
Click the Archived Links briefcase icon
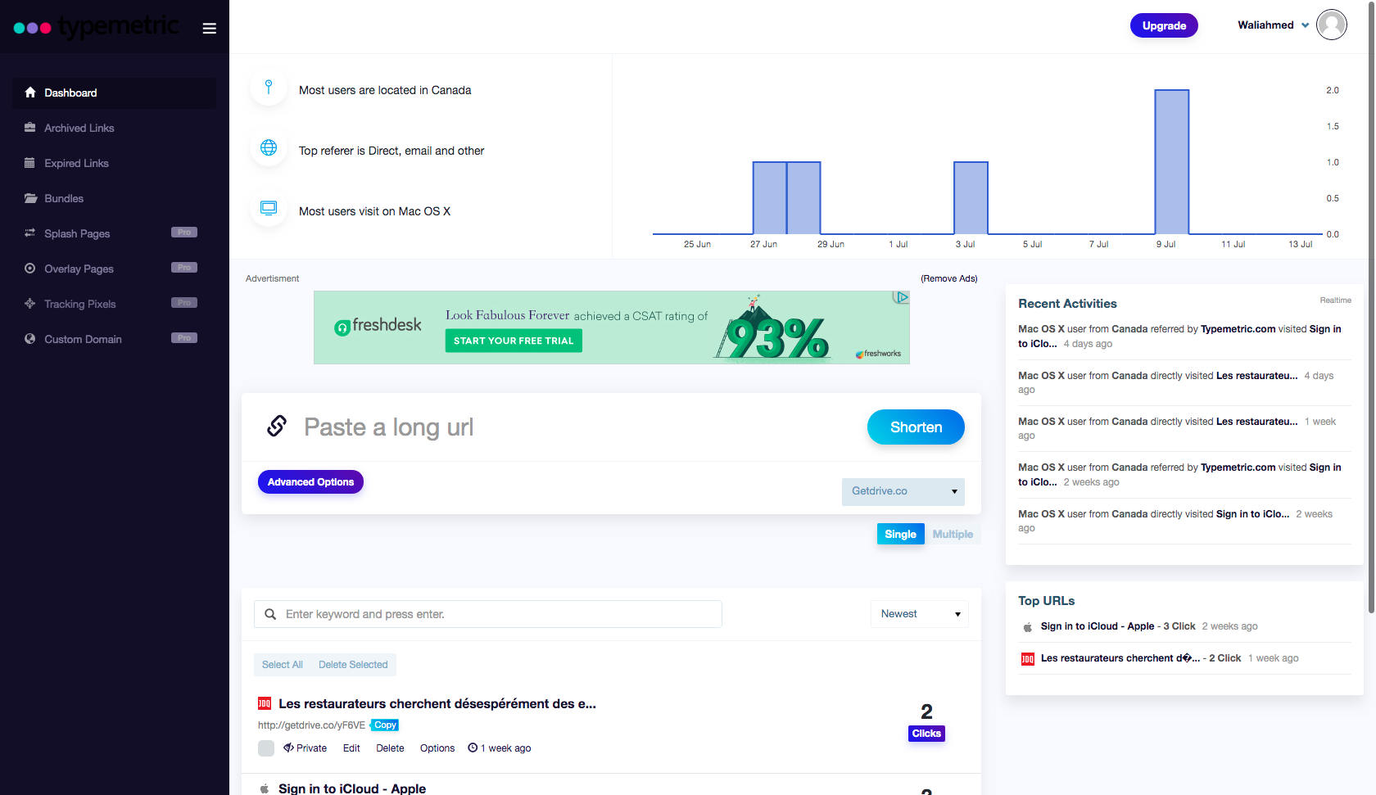pyautogui.click(x=30, y=128)
